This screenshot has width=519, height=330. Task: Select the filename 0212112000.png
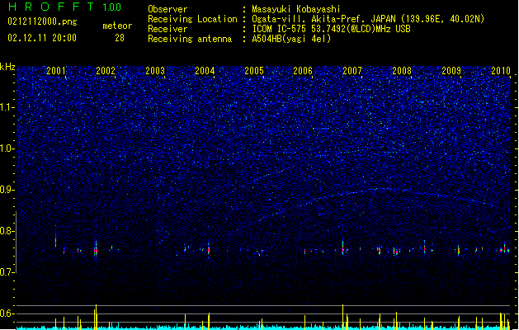pyautogui.click(x=42, y=21)
